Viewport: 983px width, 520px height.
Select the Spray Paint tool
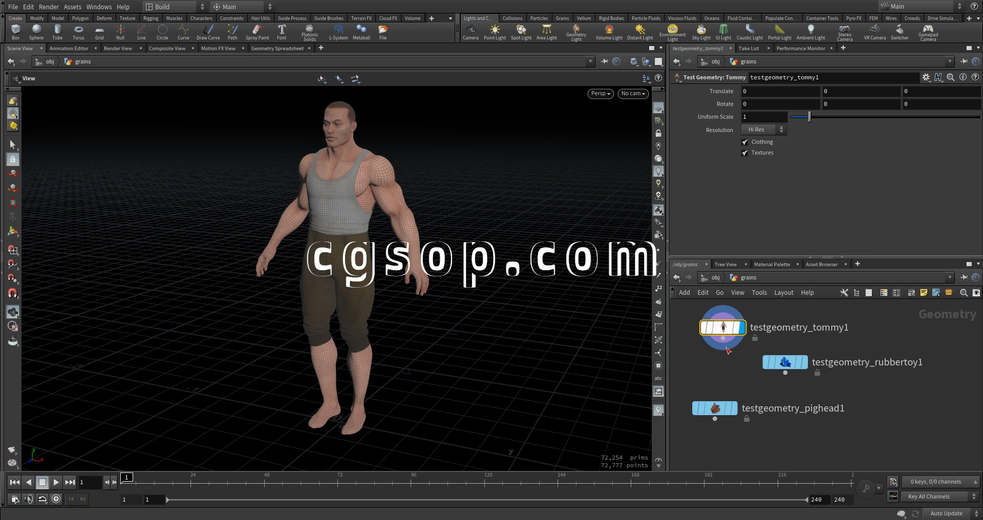[x=257, y=32]
